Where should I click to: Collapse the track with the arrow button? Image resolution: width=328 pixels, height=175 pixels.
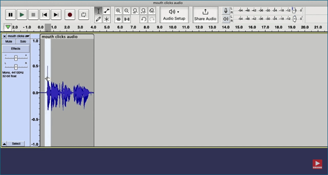click(4, 144)
